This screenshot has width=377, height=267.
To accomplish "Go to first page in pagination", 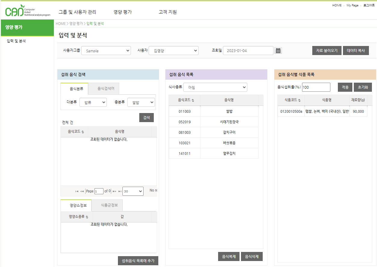I will [x=77, y=191].
